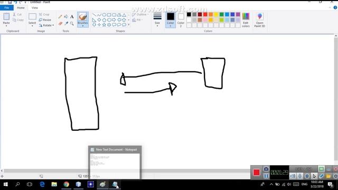Select the Eraser tool
Screen dimensions: 338x190
60,23
